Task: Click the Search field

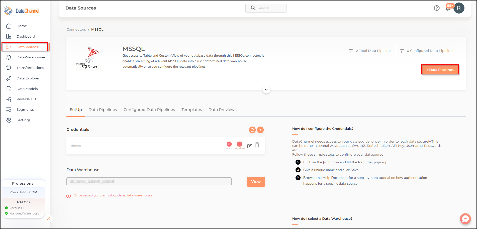Action: (266, 8)
